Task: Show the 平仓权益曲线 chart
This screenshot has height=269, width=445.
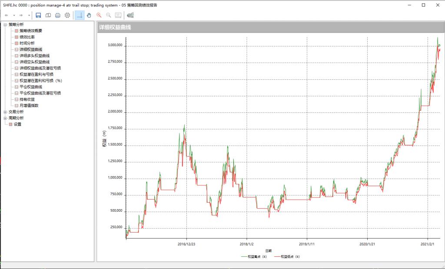Action: point(31,87)
